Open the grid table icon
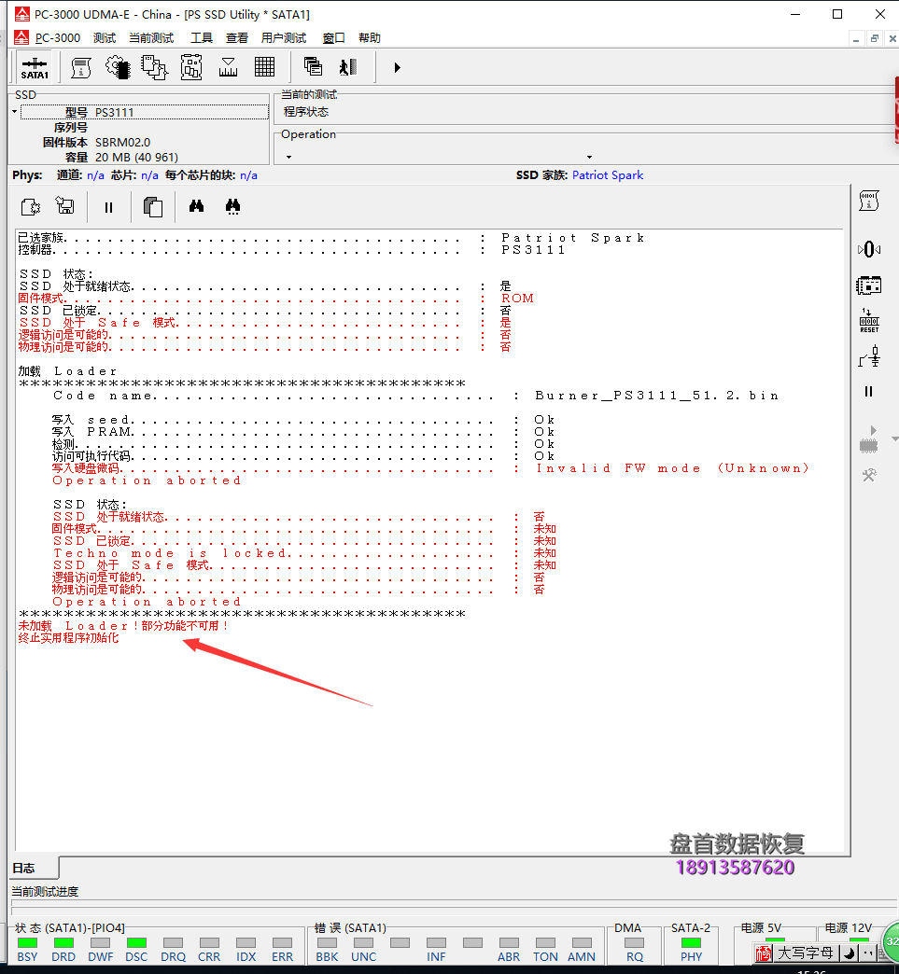Image resolution: width=899 pixels, height=974 pixels. coord(265,66)
